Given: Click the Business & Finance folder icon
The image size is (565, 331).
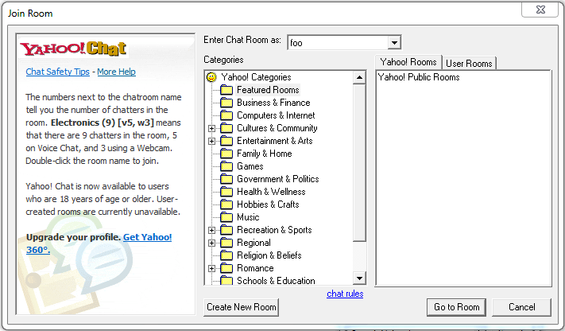Looking at the screenshot, I should (226, 103).
